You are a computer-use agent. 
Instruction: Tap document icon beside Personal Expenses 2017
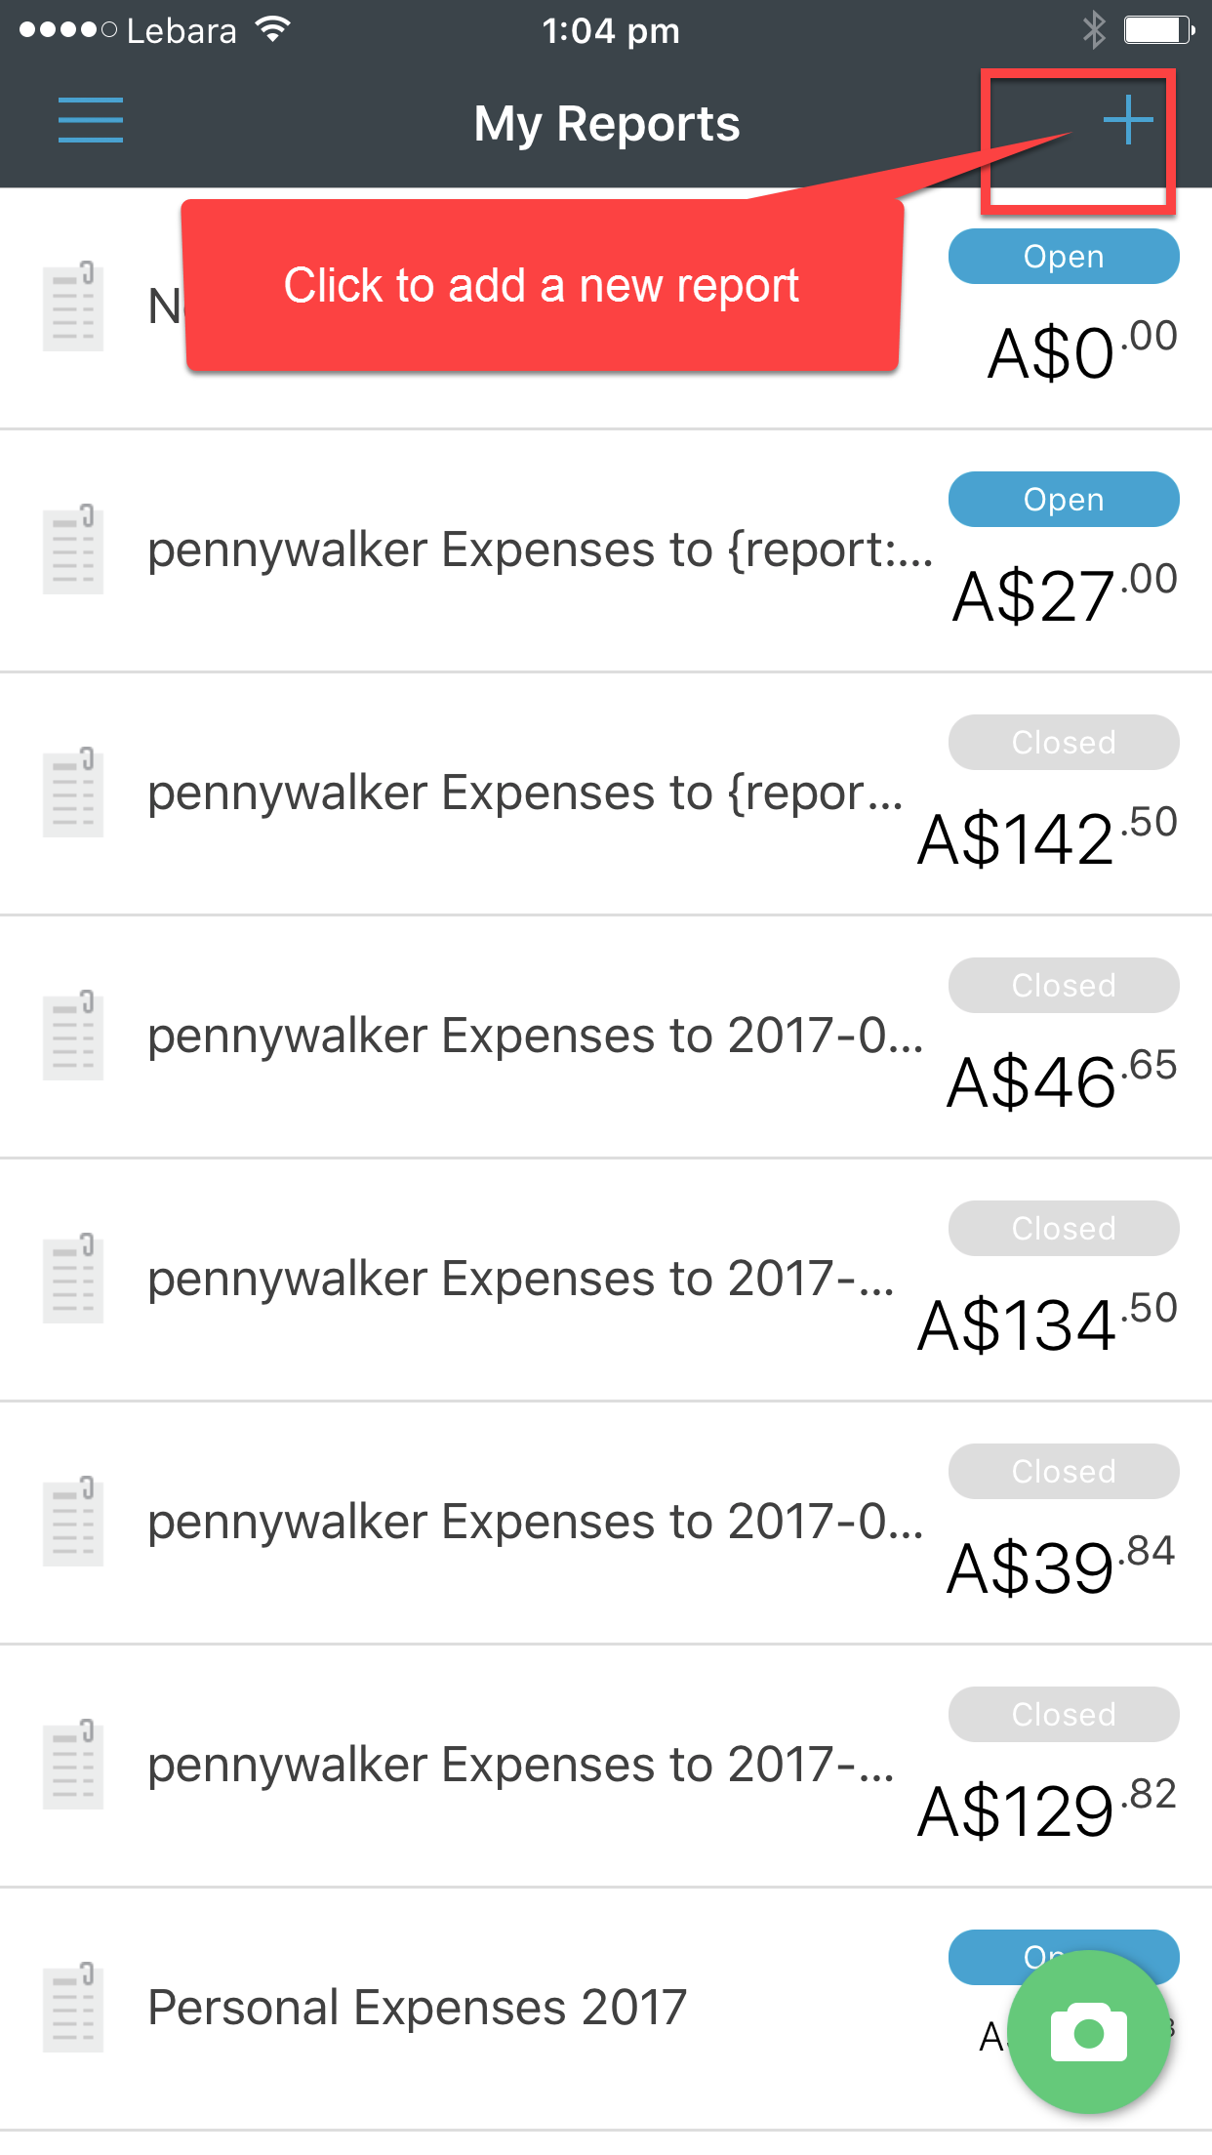point(73,2007)
